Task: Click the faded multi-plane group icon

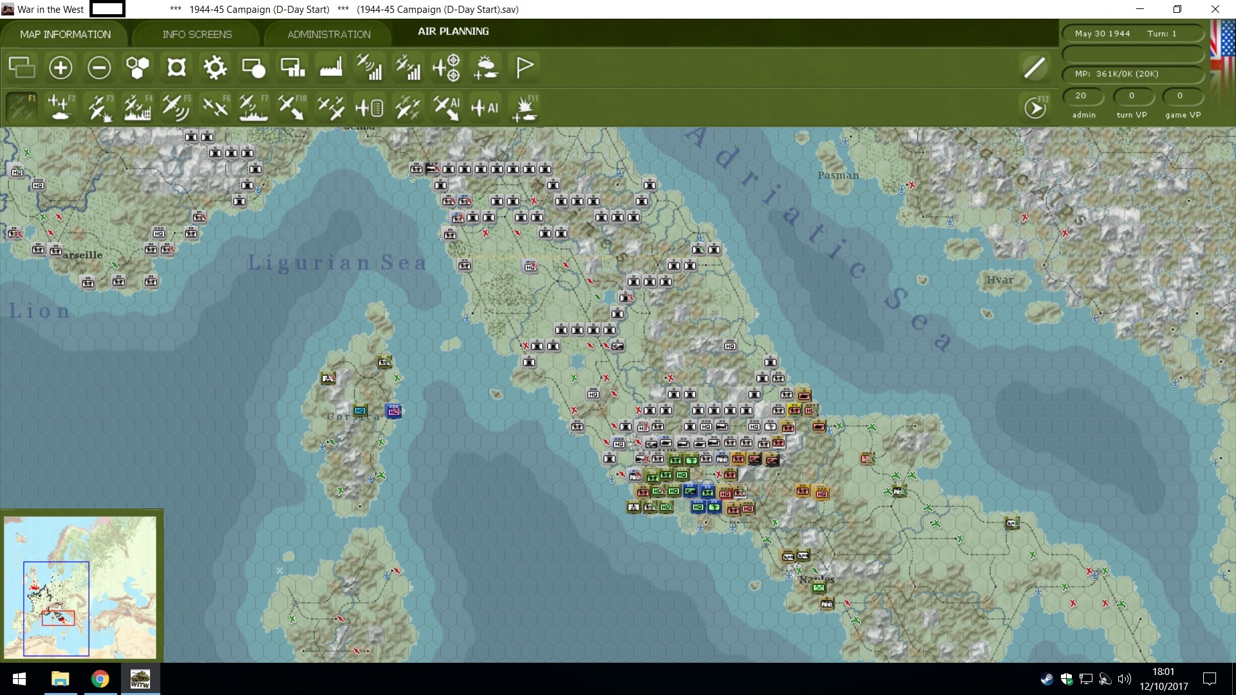Action: click(408, 107)
